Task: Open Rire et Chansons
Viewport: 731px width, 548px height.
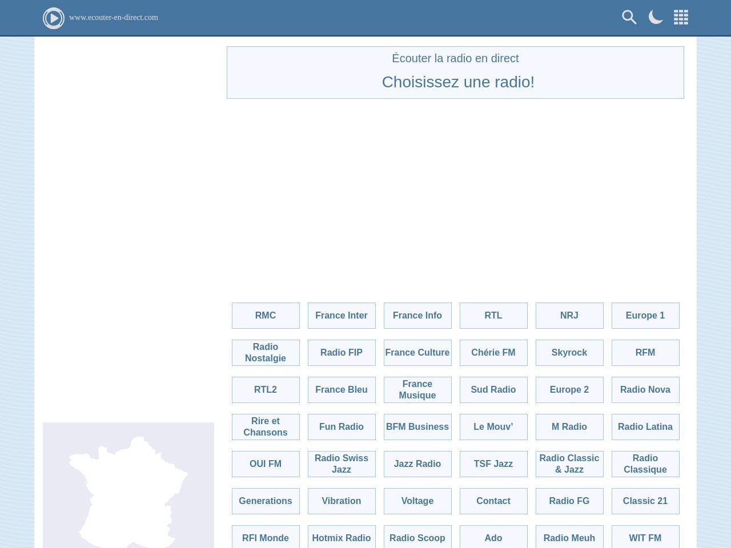Action: [x=266, y=427]
